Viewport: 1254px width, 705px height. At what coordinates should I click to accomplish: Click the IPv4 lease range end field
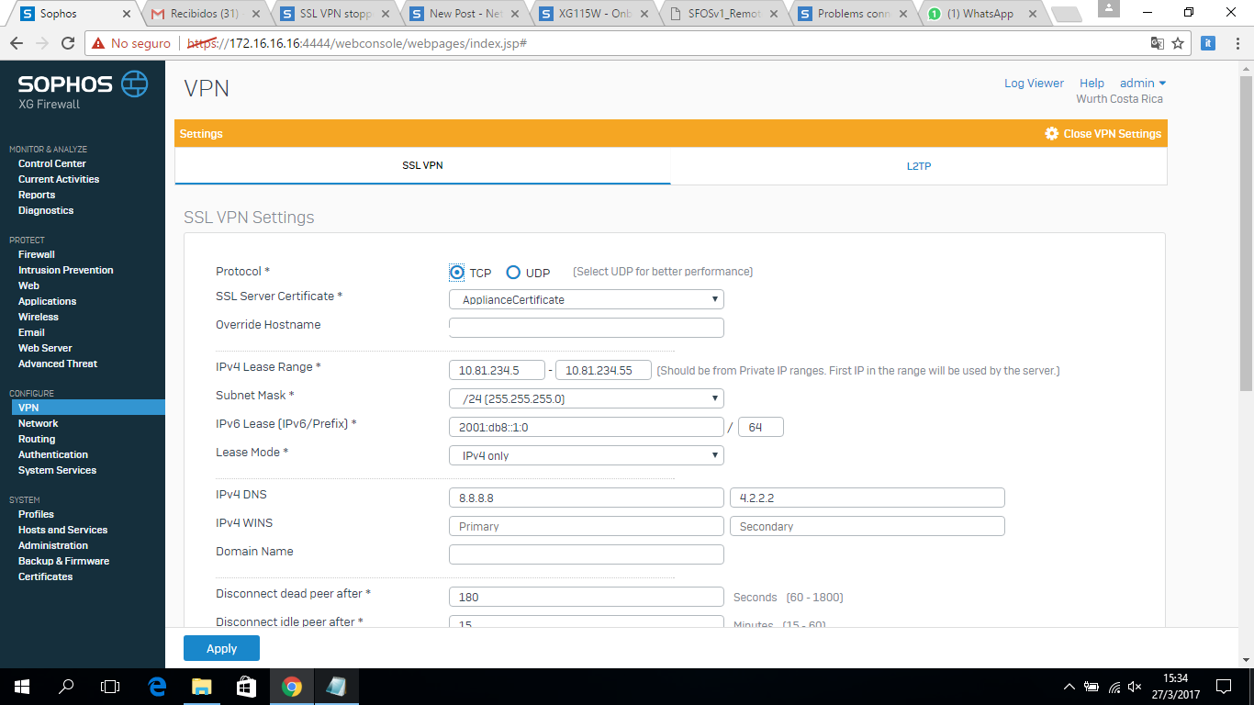(603, 370)
